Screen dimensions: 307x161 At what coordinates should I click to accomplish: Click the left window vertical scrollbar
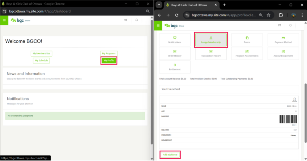(152, 82)
